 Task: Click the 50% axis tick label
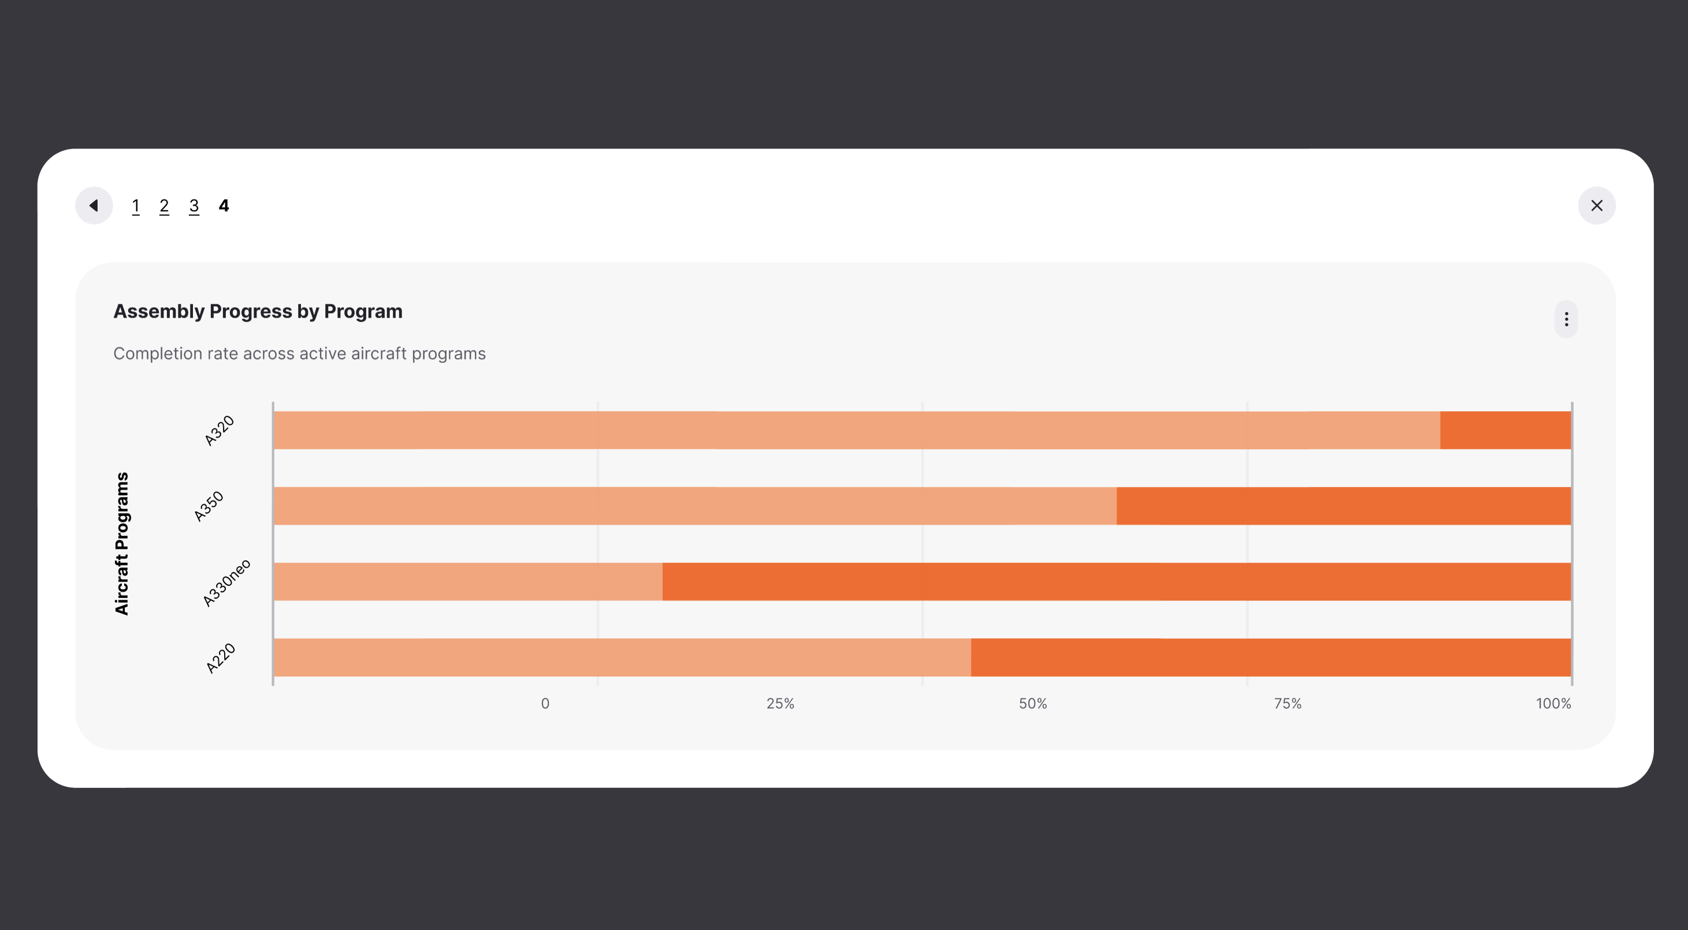click(x=1033, y=704)
